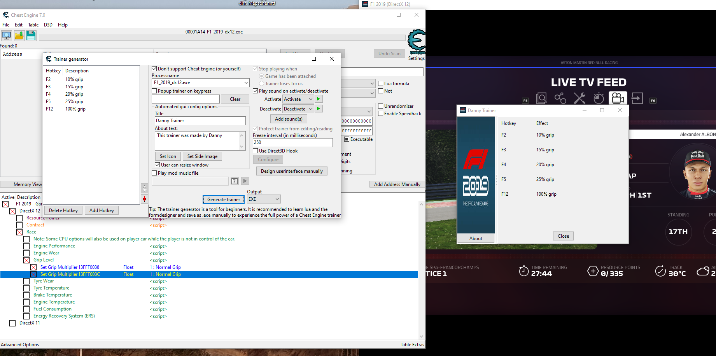
Task: Open the File menu
Action: click(x=6, y=25)
